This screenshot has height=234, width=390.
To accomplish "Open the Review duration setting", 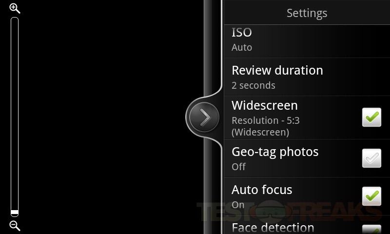I will click(x=307, y=77).
